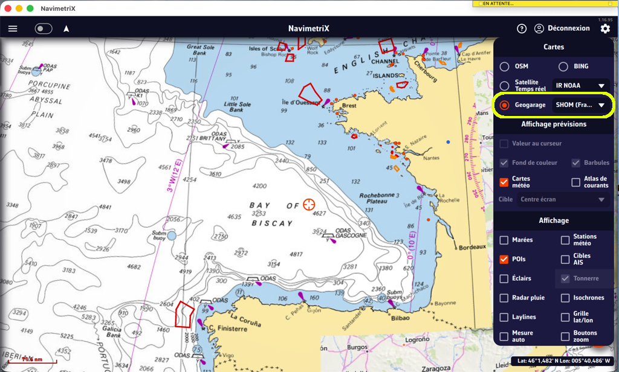
Task: Enable the Laylines checkbox
Action: (504, 317)
